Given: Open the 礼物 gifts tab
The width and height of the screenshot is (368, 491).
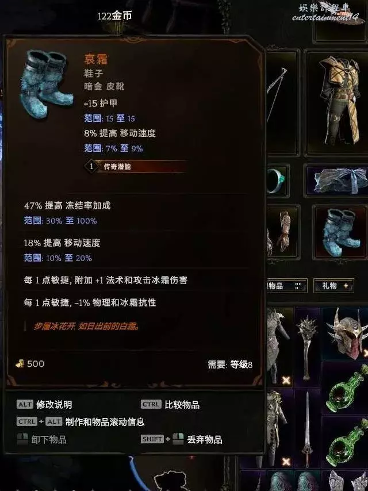Looking at the screenshot, I should [x=334, y=286].
